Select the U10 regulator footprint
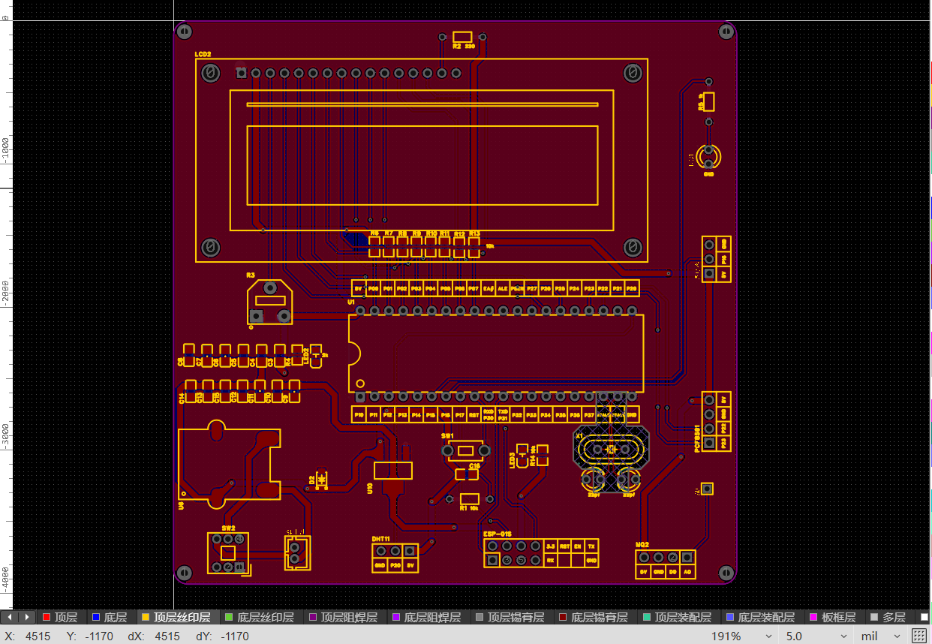 393,471
